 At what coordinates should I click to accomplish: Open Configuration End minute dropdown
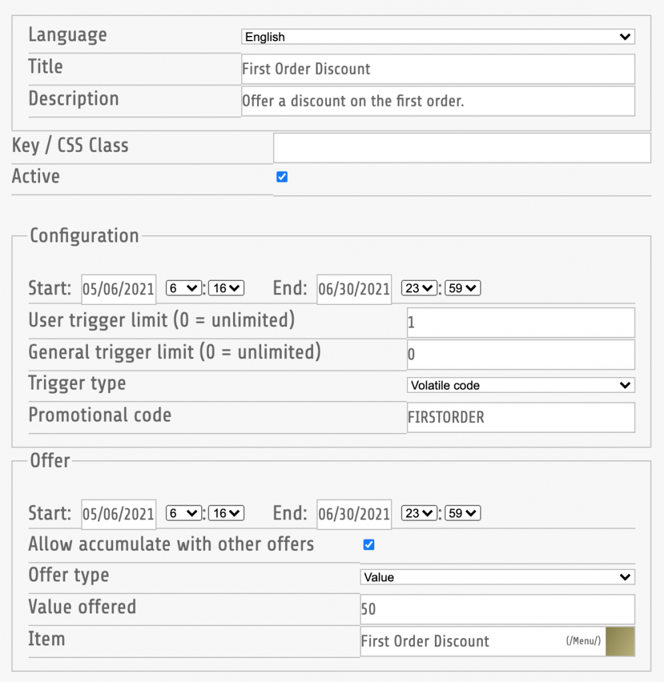[x=463, y=288]
